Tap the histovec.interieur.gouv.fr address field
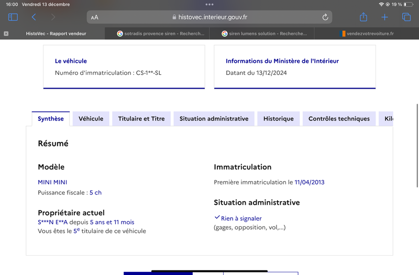Viewport: 419px width, 275px height. pos(210,17)
